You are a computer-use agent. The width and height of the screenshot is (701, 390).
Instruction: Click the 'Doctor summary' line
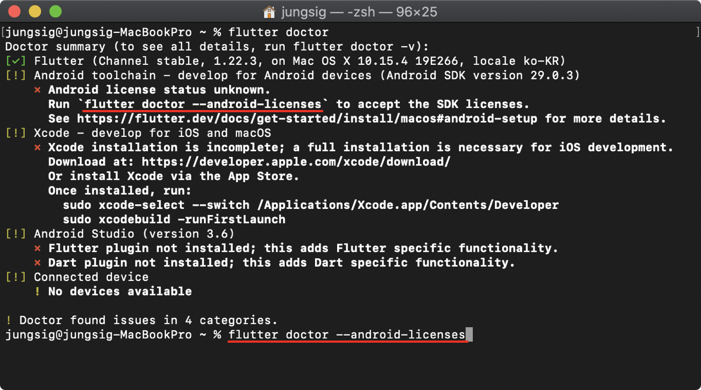click(217, 47)
